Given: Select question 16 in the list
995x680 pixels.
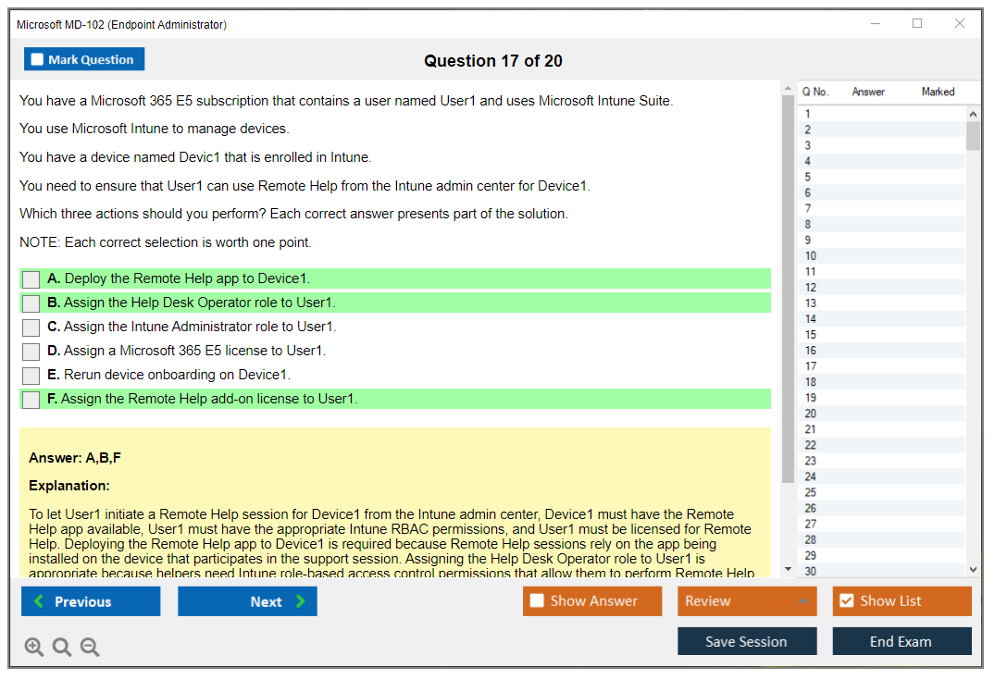Looking at the screenshot, I should click(x=882, y=351).
